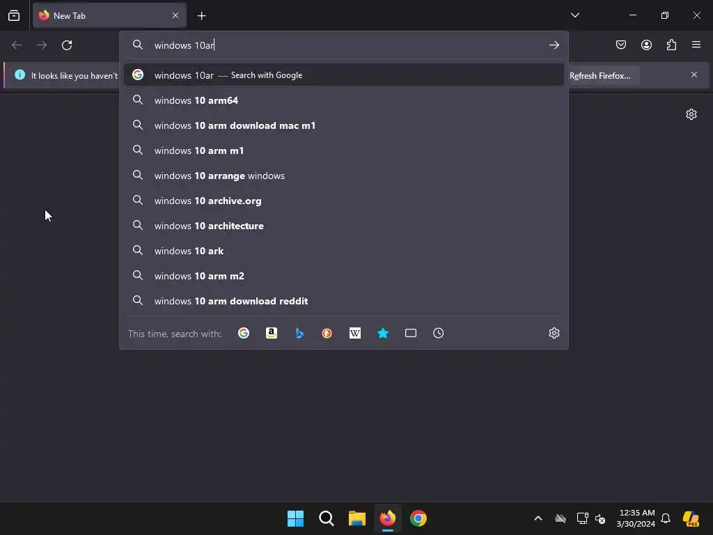
Task: Open Firefox View in the tab strip
Action: 14,15
